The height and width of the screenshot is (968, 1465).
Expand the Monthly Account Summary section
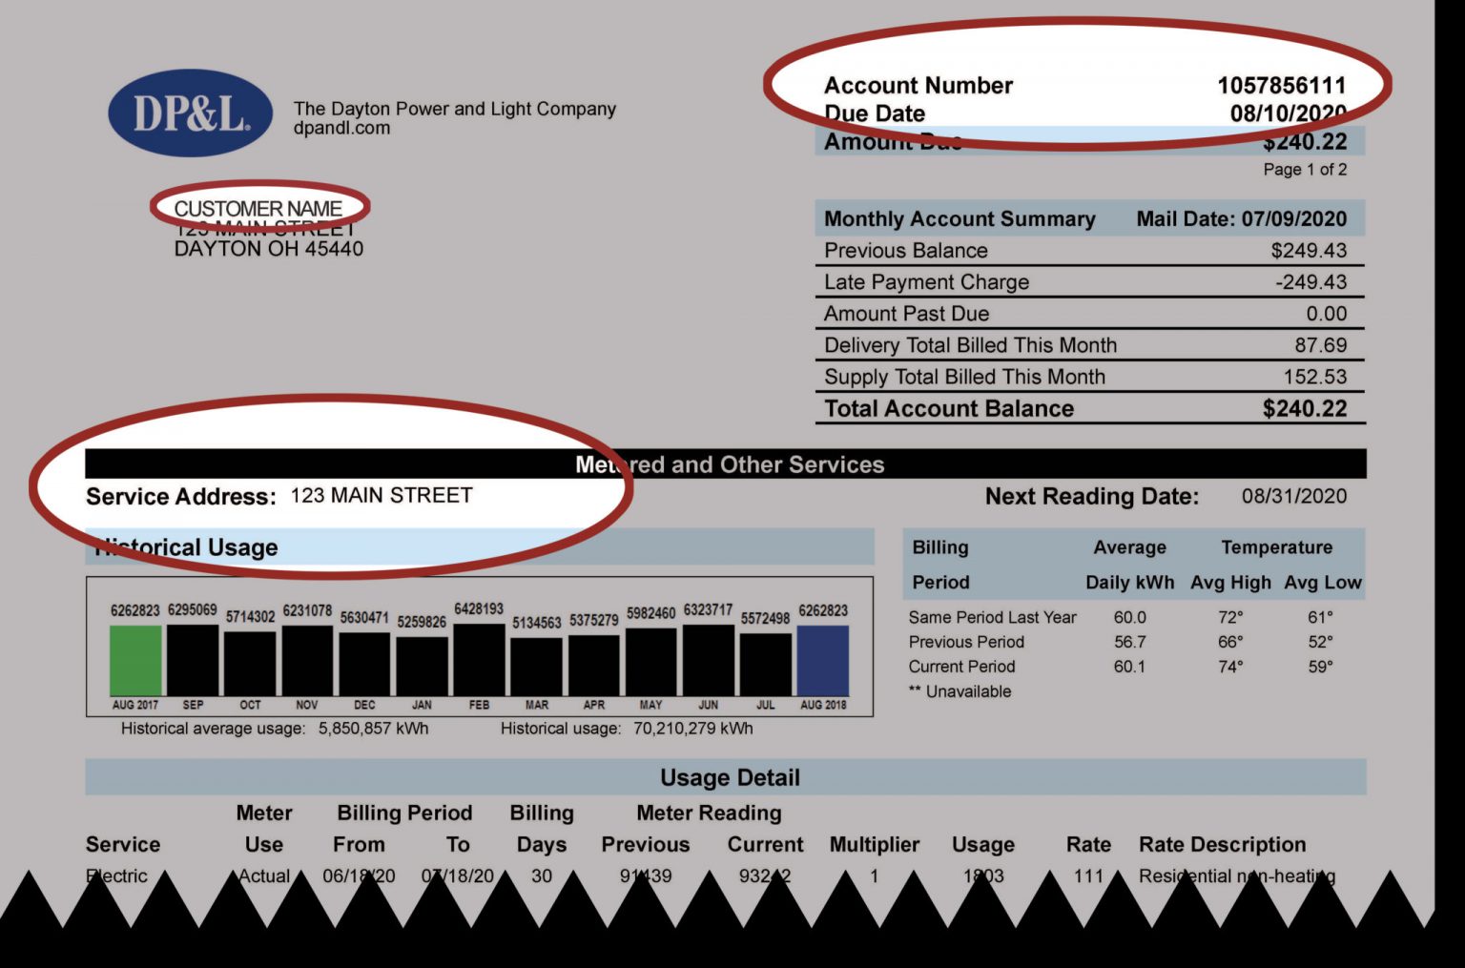[x=958, y=218]
